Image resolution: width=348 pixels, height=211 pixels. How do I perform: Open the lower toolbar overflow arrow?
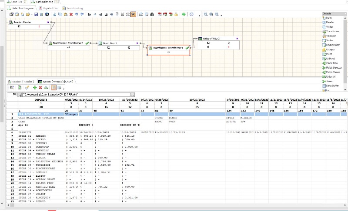(64, 89)
